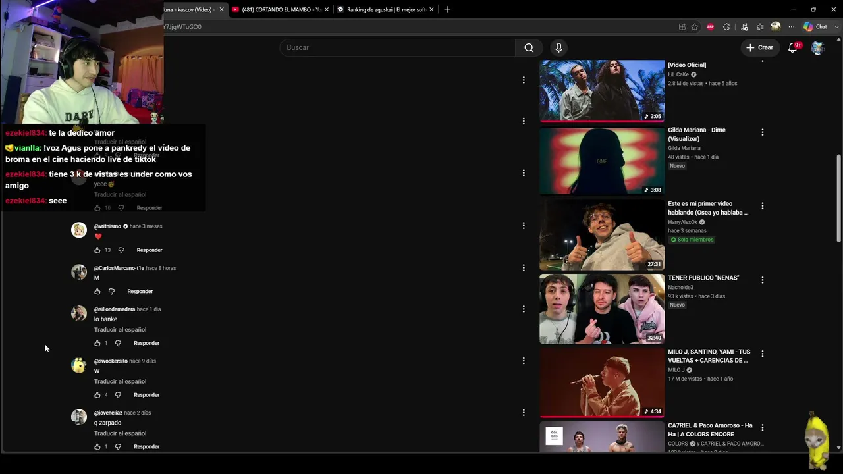The image size is (843, 474).
Task: Switch to the kascov (Video) tab
Action: (x=191, y=9)
